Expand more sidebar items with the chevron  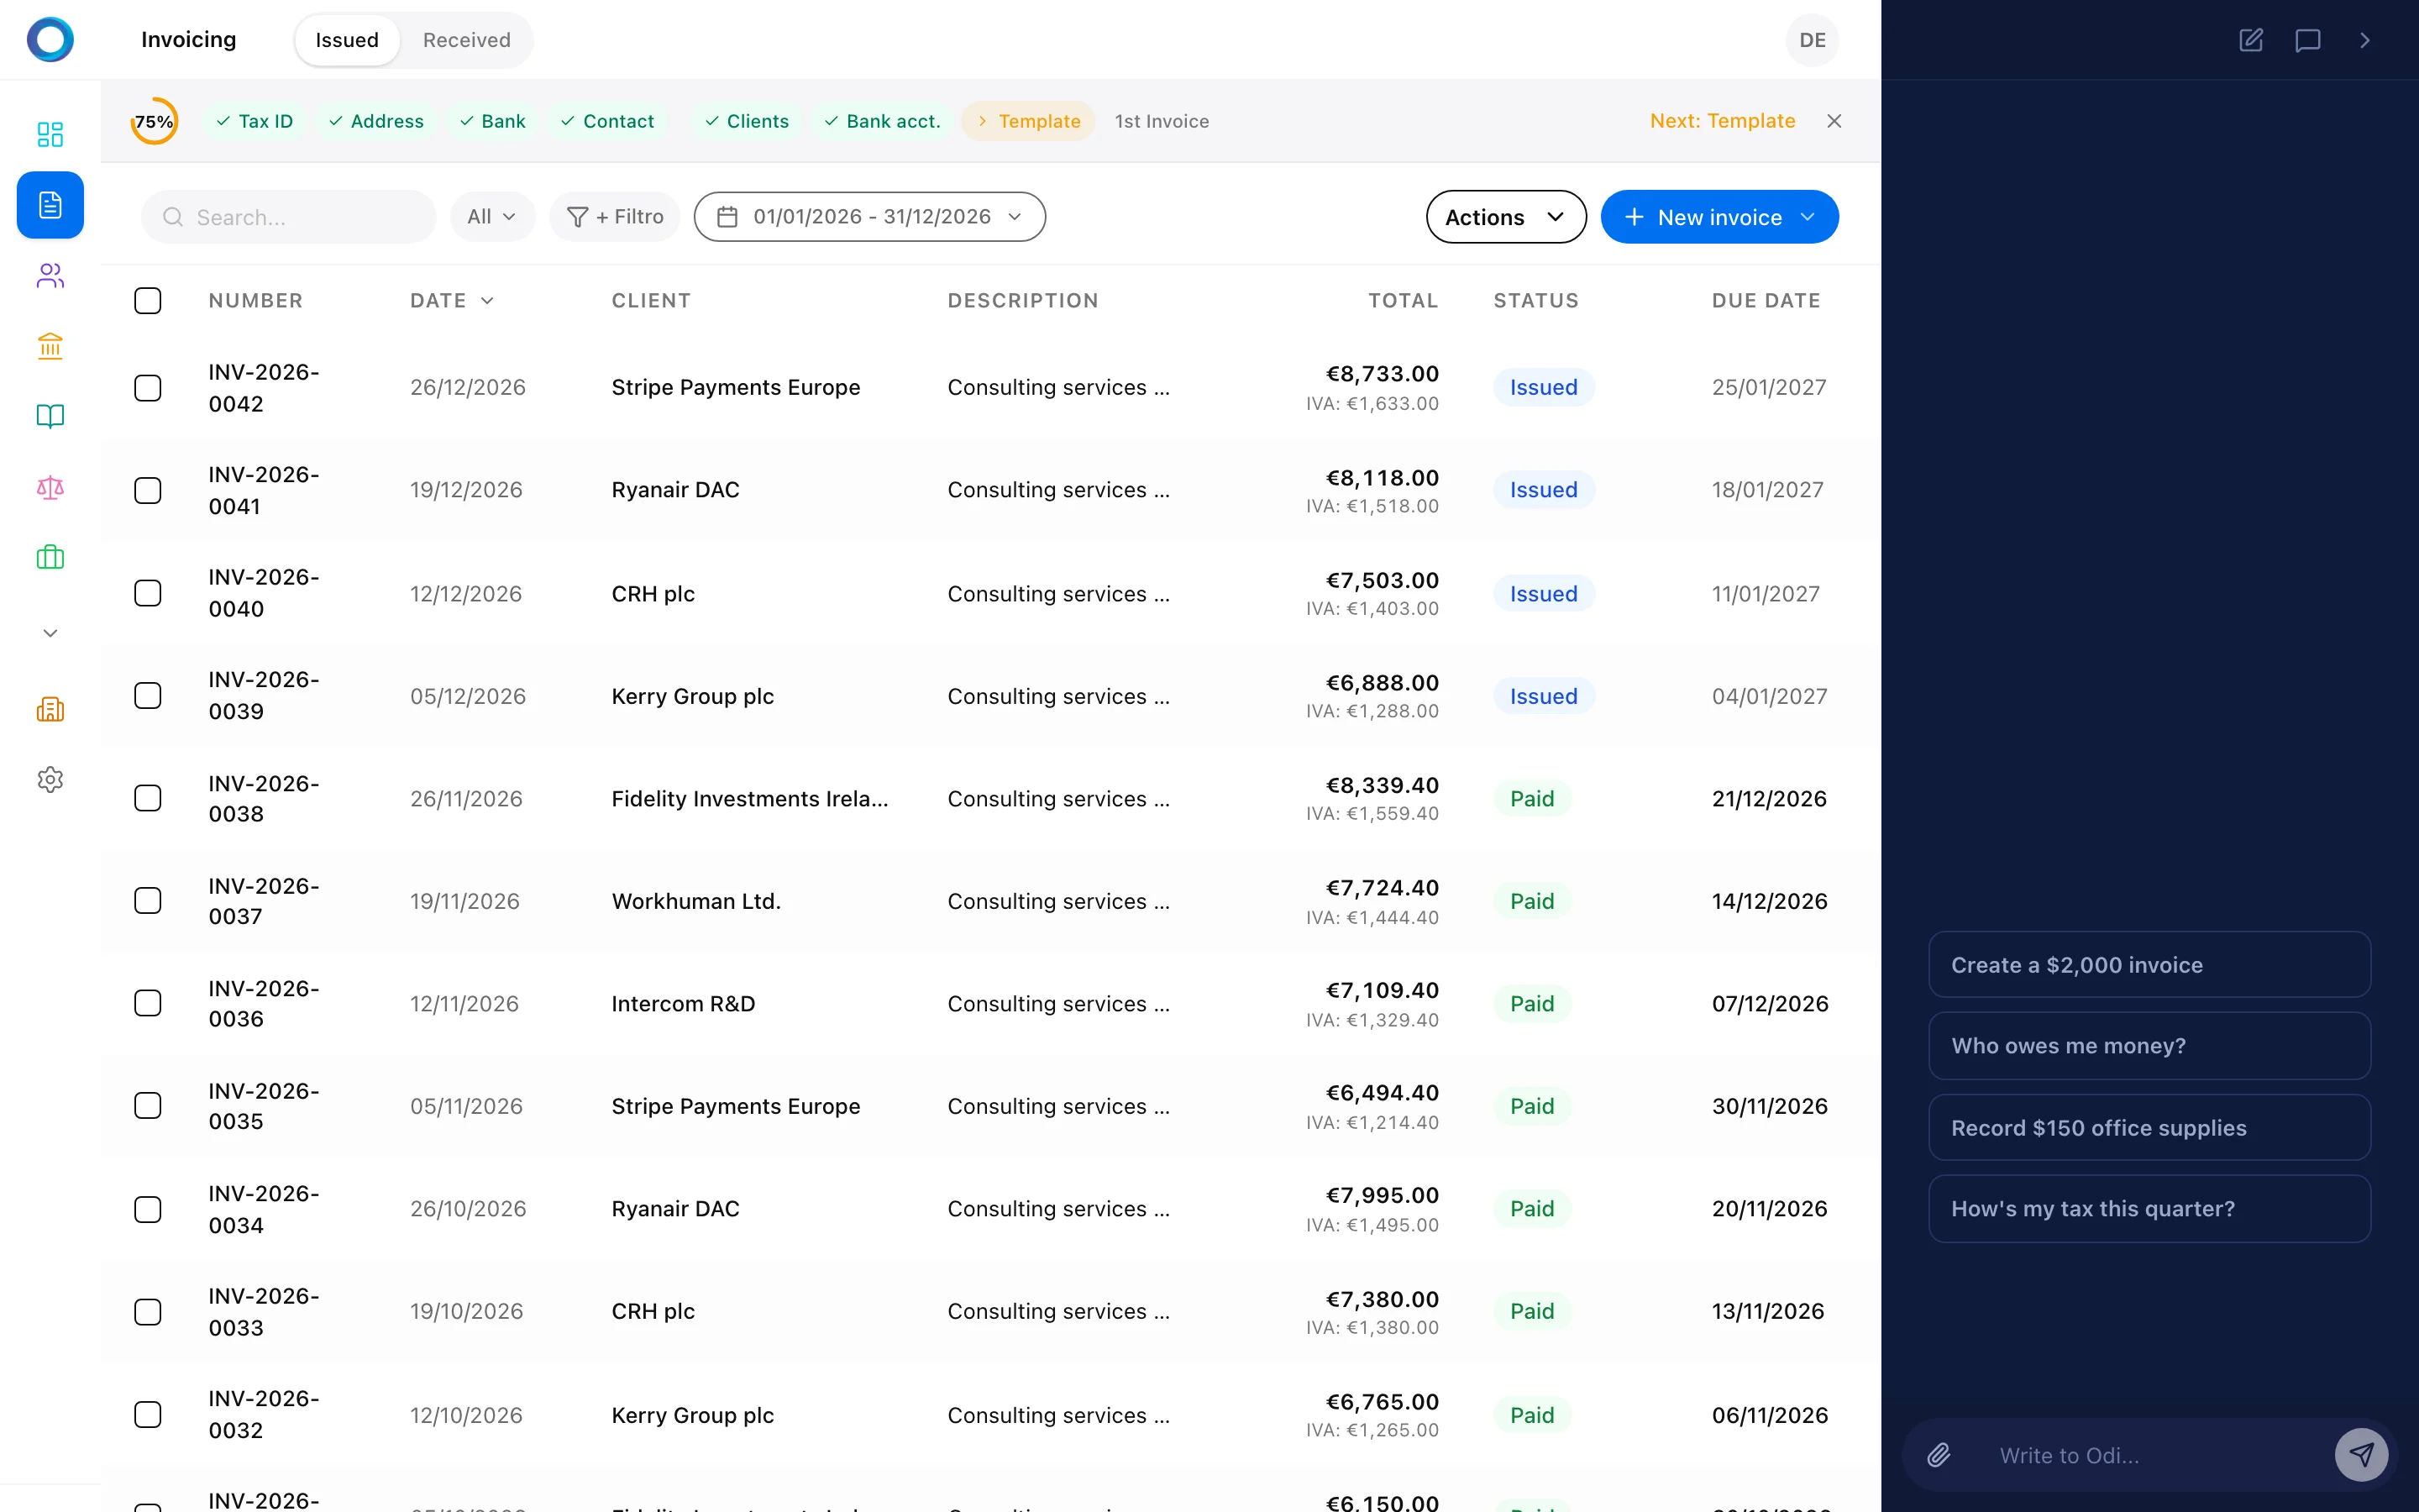[x=49, y=632]
